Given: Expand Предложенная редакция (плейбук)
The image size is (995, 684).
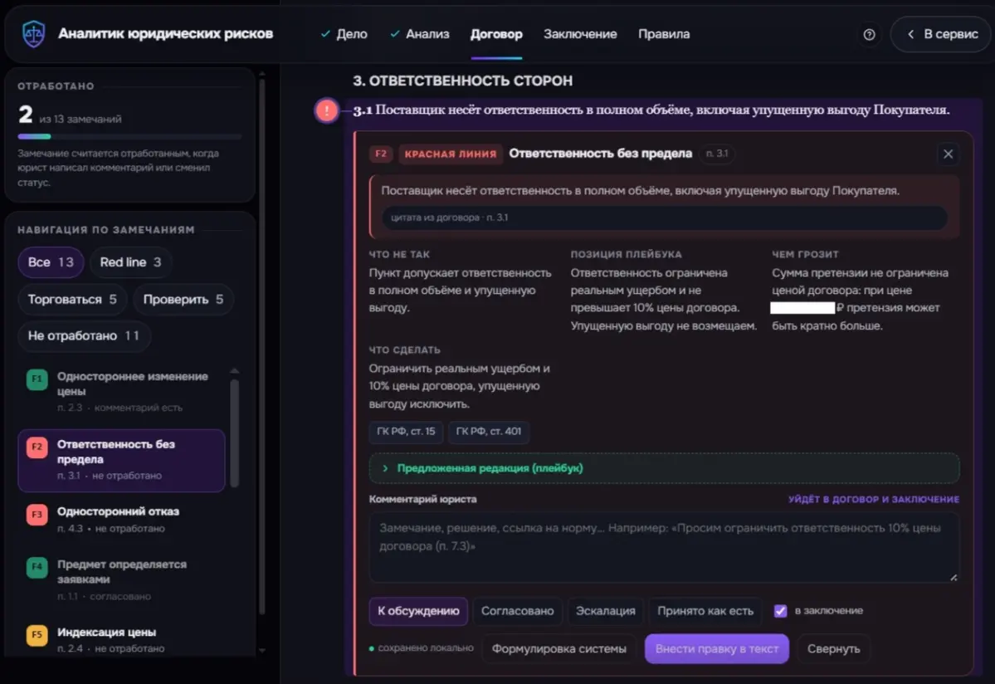Looking at the screenshot, I should 664,468.
